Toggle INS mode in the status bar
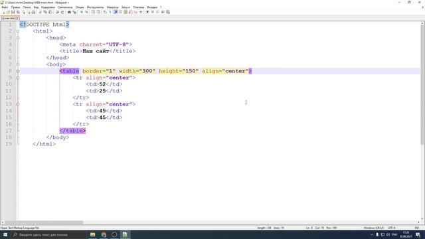This screenshot has height=239, width=425. point(416,228)
